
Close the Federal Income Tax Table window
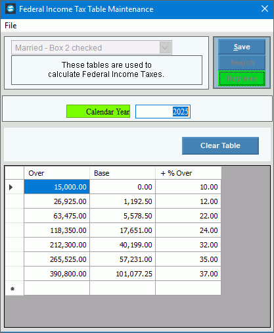point(265,9)
